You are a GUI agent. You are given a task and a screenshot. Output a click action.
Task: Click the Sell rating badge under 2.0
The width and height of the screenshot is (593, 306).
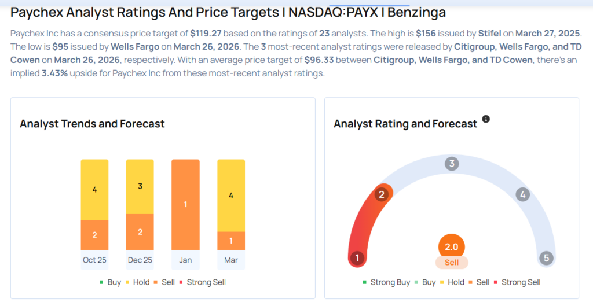(x=452, y=263)
